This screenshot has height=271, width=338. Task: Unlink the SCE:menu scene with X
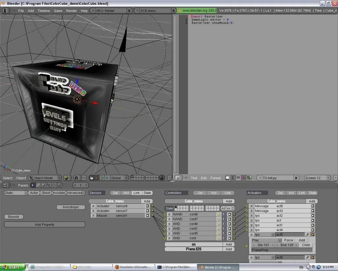point(174,10)
